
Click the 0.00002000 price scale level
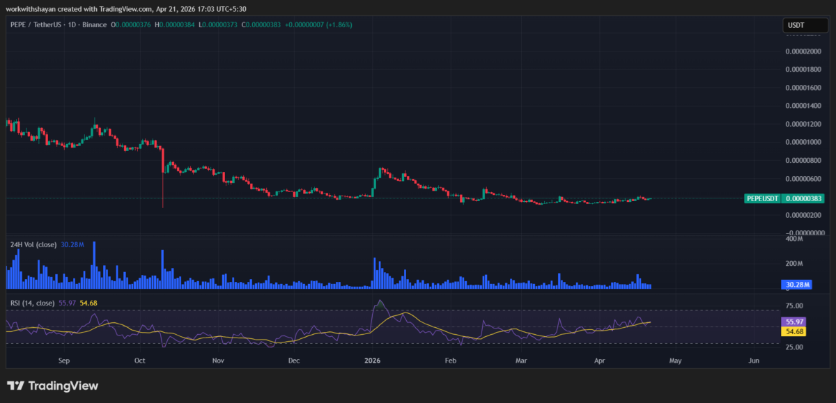pyautogui.click(x=803, y=52)
